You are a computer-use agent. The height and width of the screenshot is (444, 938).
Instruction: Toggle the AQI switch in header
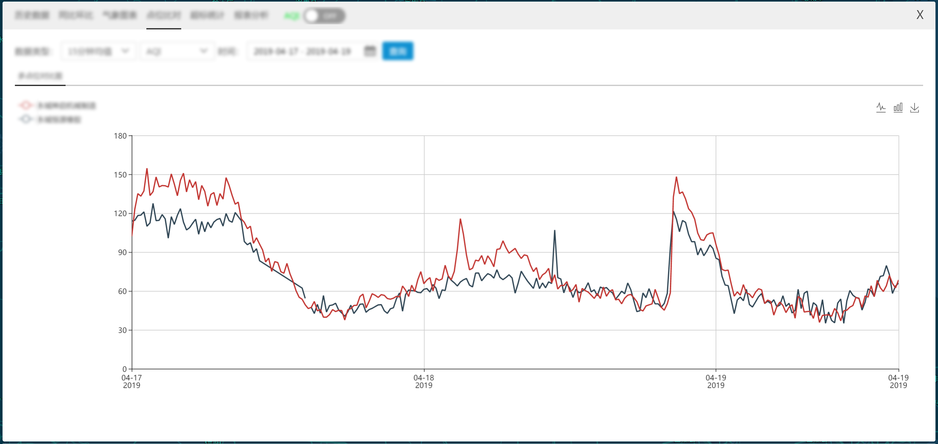[324, 15]
